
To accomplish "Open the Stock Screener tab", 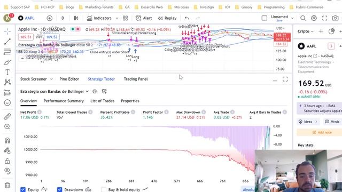I will coord(33,79).
